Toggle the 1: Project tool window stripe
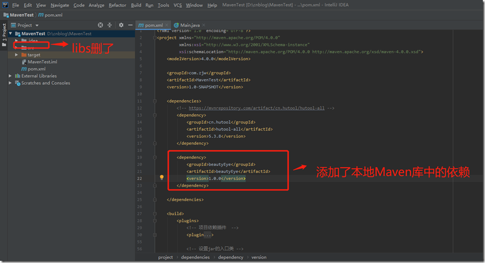 pyautogui.click(x=4, y=35)
